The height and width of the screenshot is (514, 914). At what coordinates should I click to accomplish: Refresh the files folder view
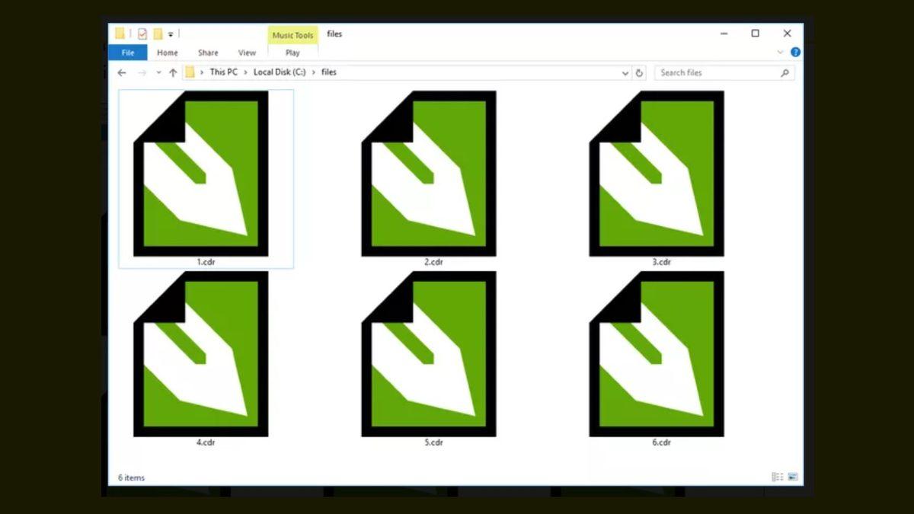(x=639, y=73)
